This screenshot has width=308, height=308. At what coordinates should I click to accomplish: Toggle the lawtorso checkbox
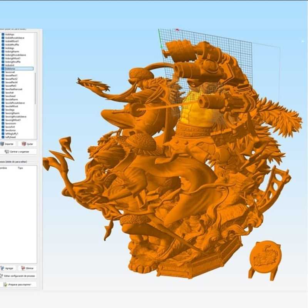(3, 130)
